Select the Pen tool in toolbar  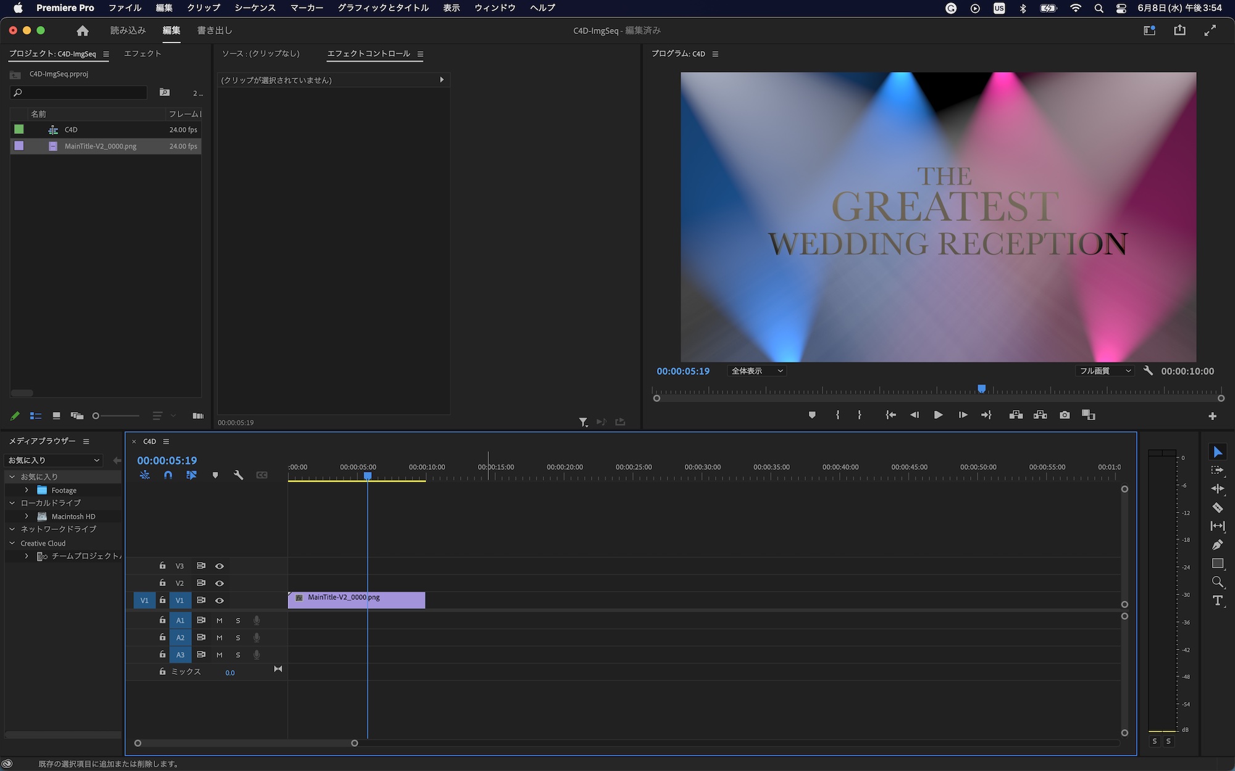[1217, 545]
